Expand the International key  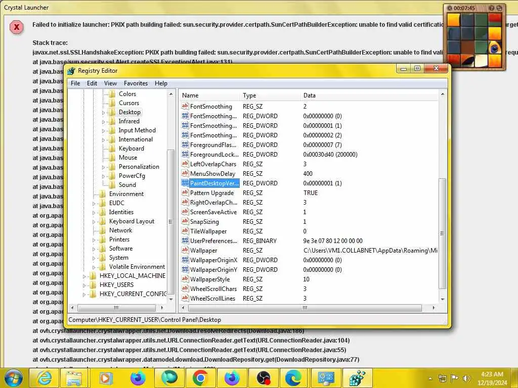coord(103,140)
